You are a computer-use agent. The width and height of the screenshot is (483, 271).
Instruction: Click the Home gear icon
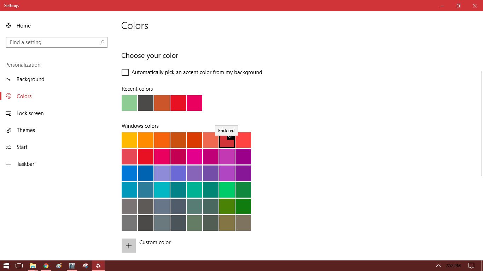8,25
